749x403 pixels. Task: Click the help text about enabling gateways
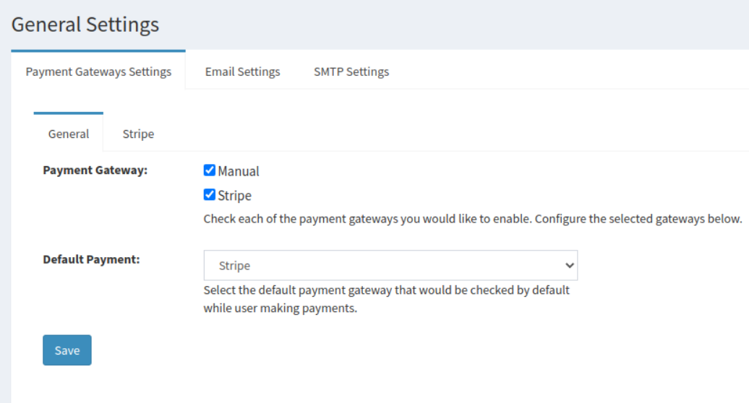(x=473, y=219)
